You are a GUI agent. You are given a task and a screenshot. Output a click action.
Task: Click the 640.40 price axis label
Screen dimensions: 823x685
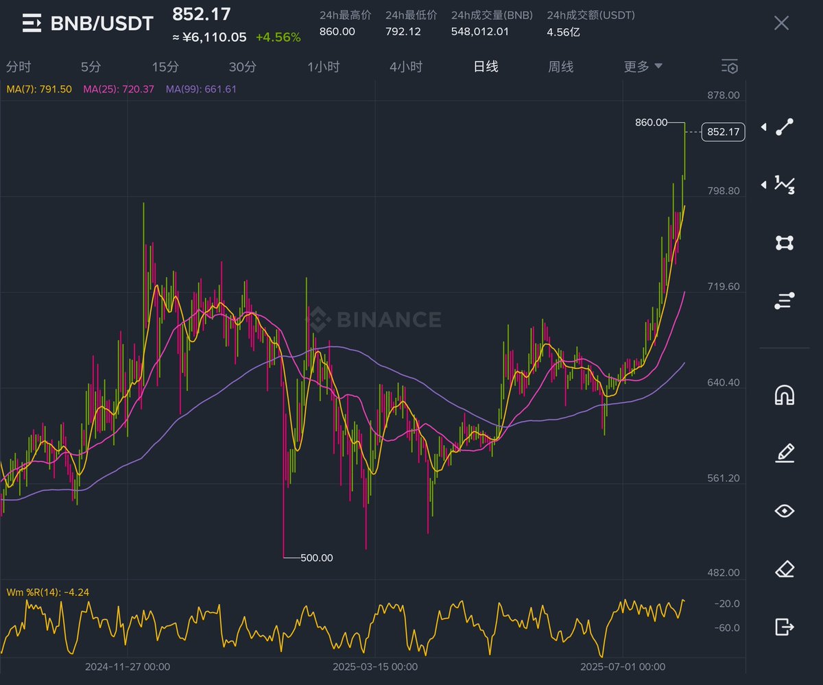pos(724,383)
